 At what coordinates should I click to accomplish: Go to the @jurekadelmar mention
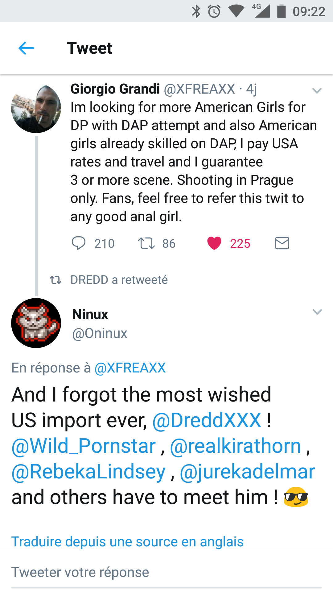pyautogui.click(x=247, y=472)
